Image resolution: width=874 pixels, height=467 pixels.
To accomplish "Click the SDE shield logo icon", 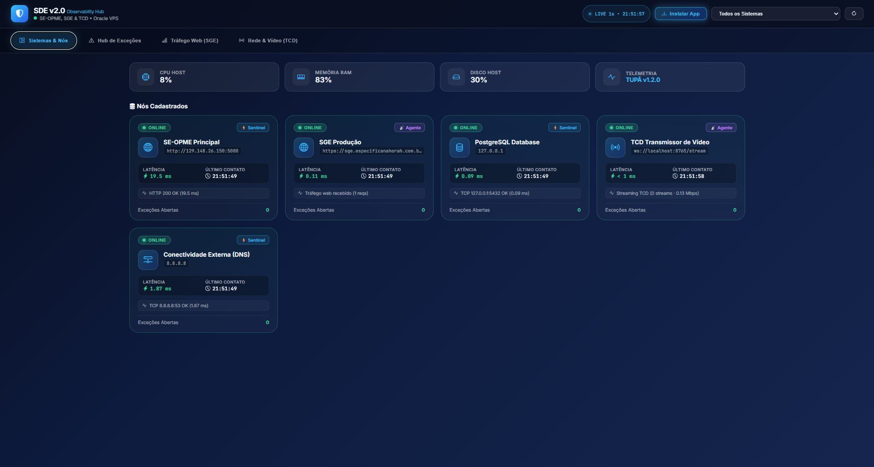I will (x=20, y=14).
